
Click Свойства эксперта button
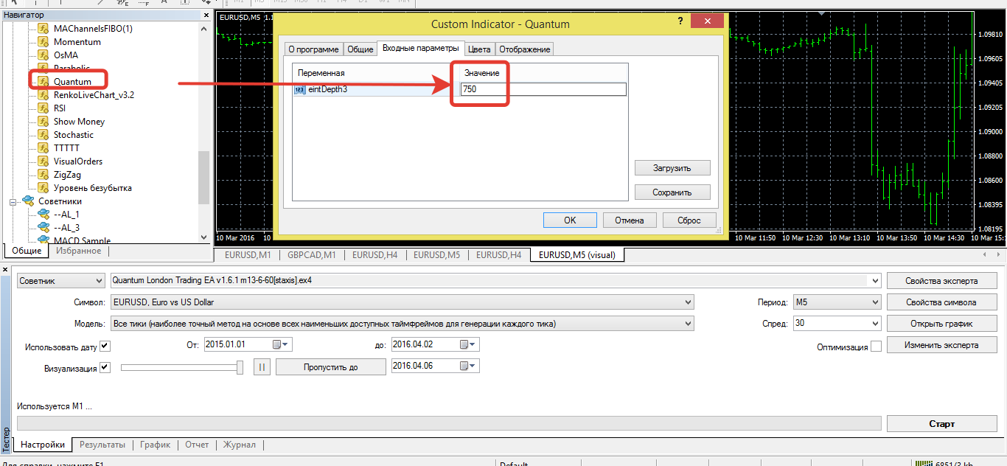[941, 281]
